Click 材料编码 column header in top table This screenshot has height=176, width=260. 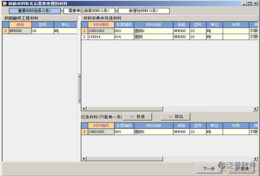pos(101,25)
